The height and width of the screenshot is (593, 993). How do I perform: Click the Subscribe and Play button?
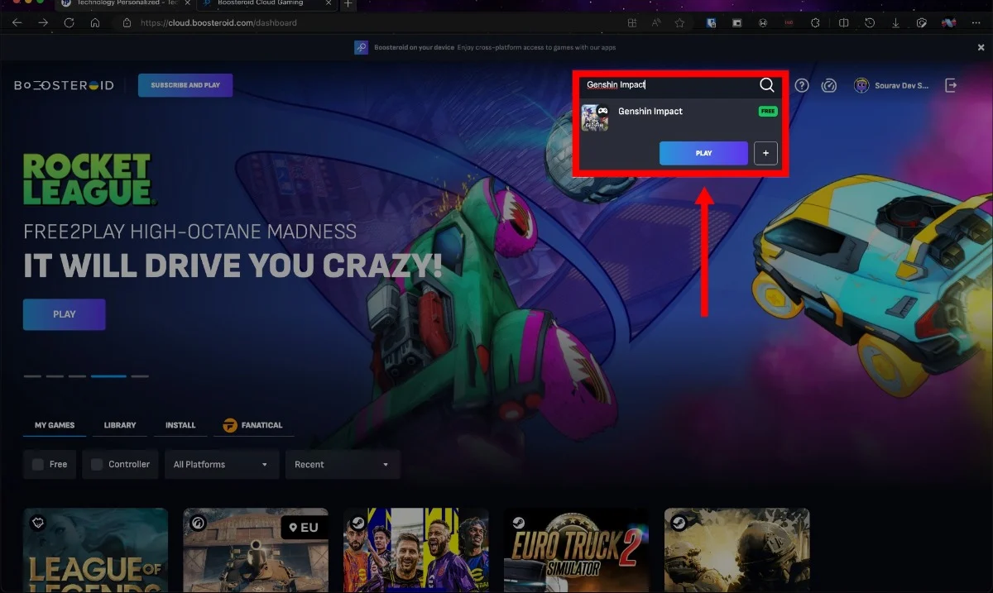pos(185,85)
